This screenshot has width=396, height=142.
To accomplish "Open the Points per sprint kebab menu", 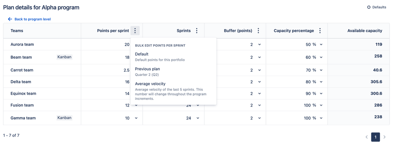I will (x=135, y=31).
